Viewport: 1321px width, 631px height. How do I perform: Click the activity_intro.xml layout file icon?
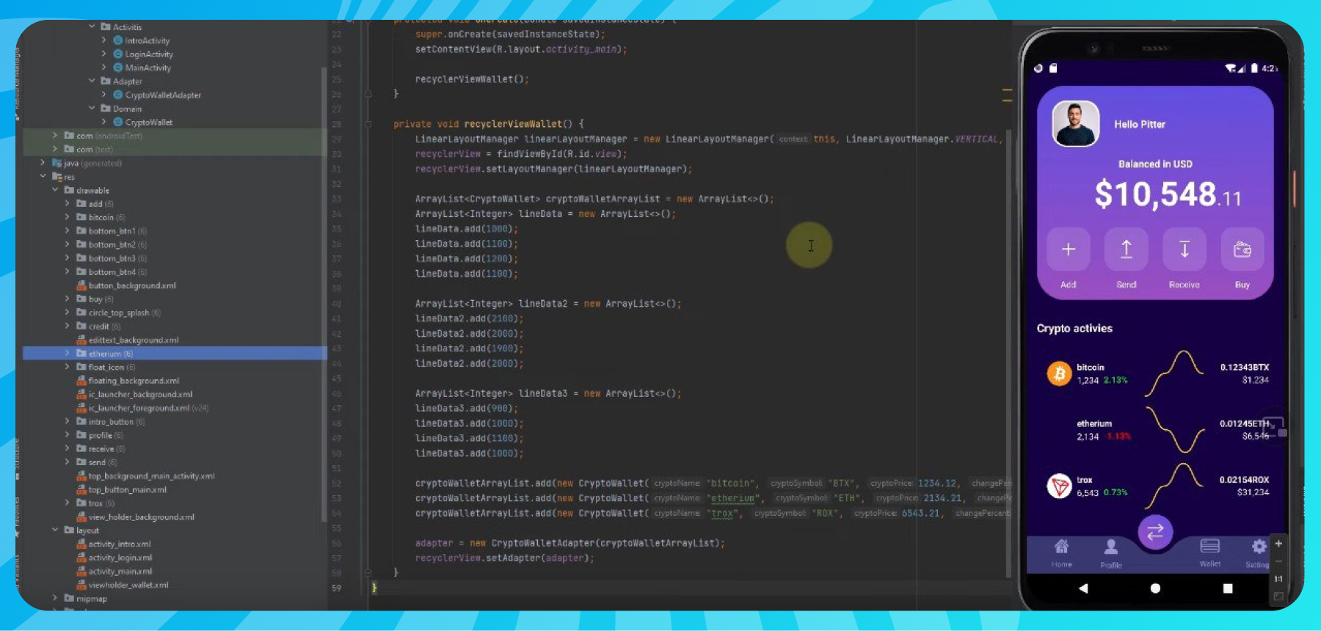coord(81,544)
